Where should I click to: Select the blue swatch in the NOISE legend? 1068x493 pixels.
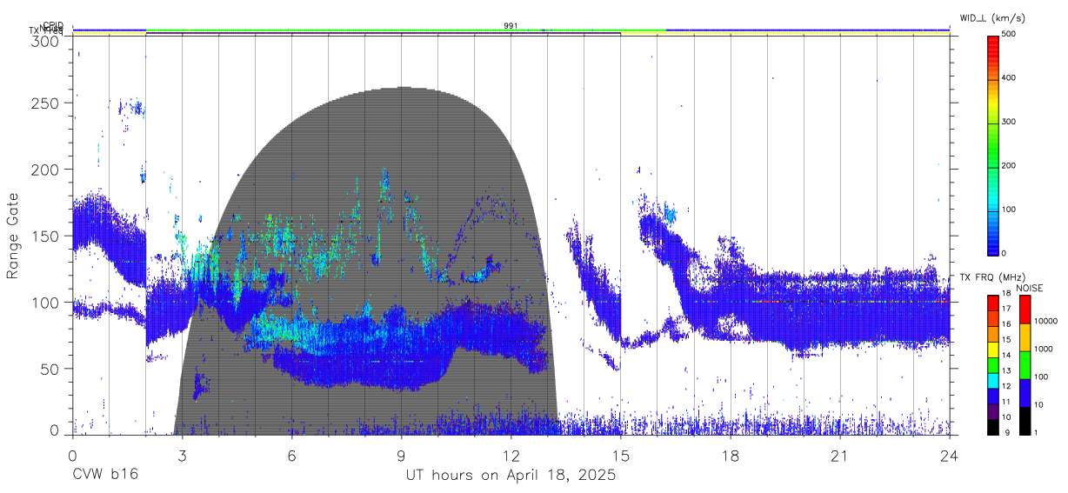(1025, 393)
